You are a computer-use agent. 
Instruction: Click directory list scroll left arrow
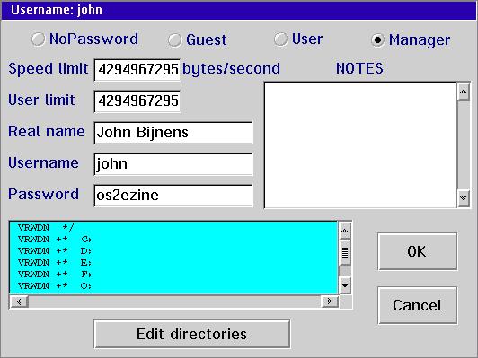(x=19, y=301)
